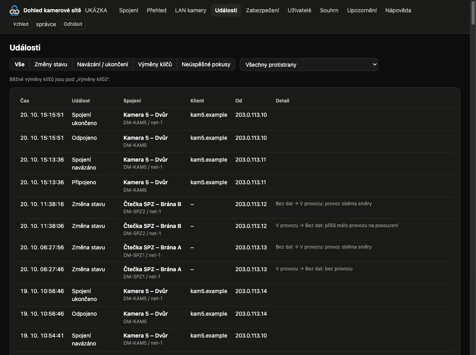Open Nápověda help page
Screen dimensions: 476x355
click(398, 10)
